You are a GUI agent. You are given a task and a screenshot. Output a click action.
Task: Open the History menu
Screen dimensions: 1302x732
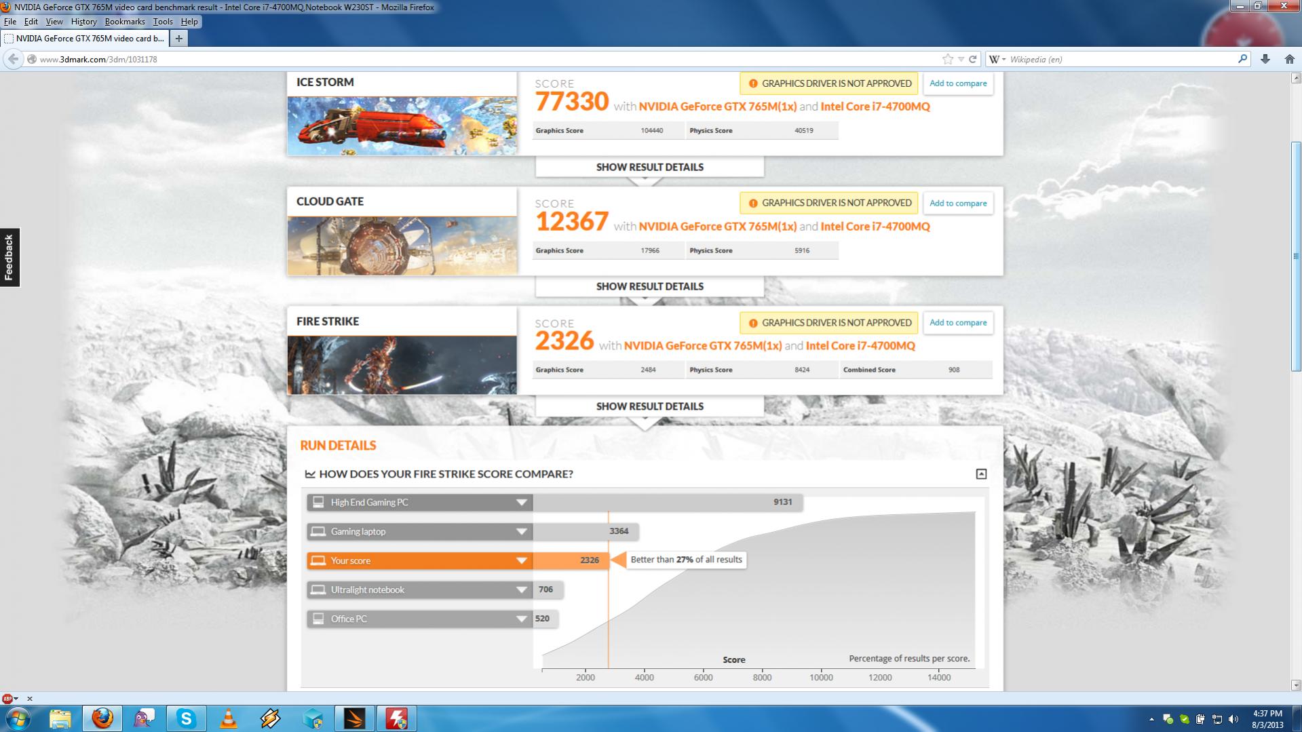(x=83, y=22)
